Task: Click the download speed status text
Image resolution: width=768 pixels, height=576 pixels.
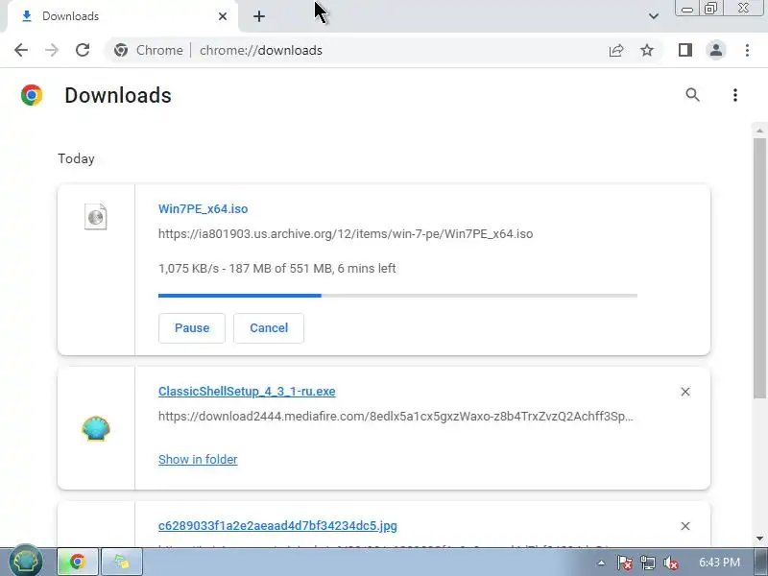Action: click(276, 269)
